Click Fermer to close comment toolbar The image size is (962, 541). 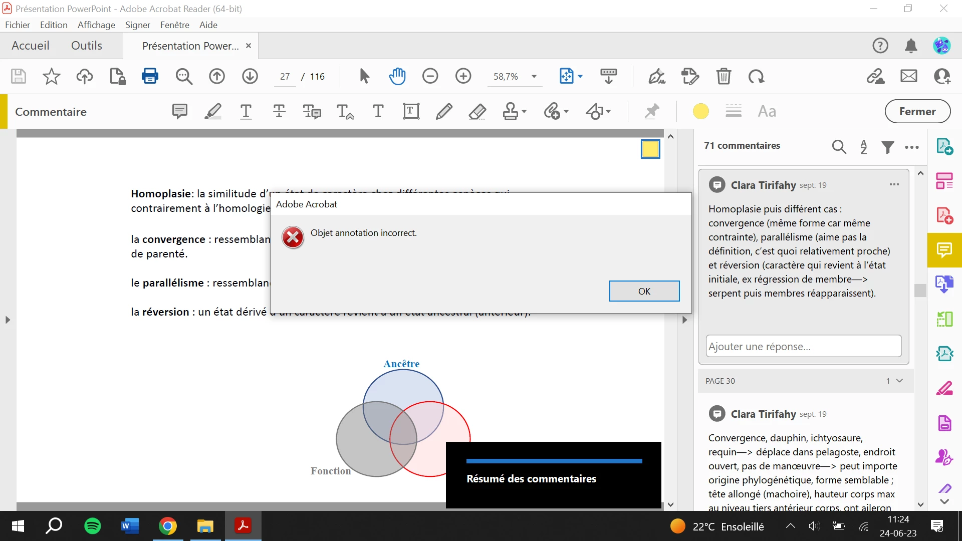click(x=917, y=111)
